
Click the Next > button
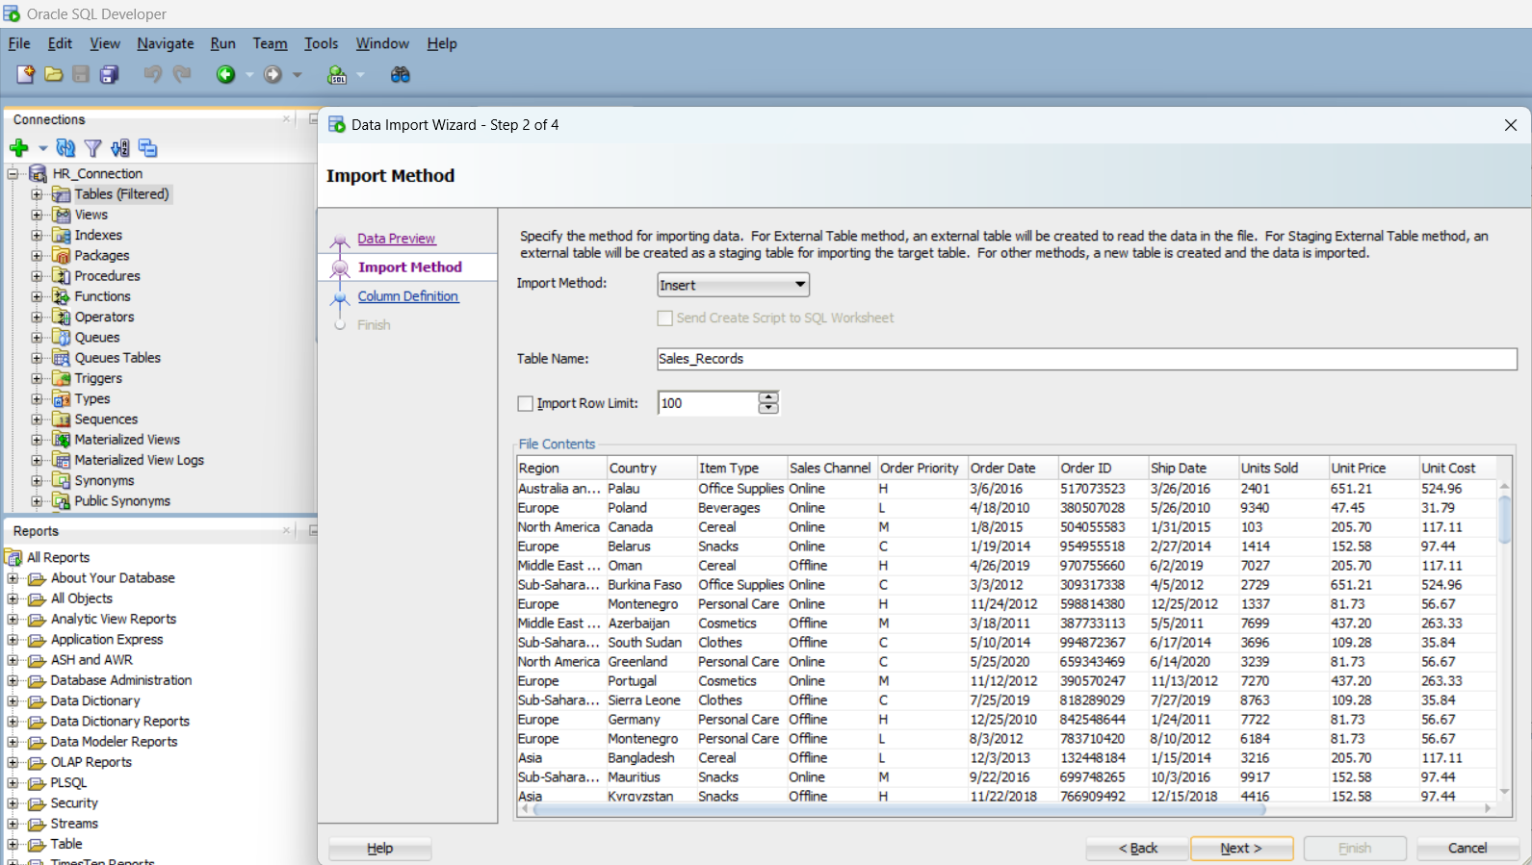[1241, 848]
